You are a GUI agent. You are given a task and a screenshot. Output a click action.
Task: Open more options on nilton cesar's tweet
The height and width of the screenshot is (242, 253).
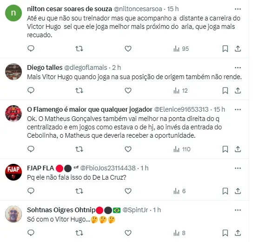238,9
